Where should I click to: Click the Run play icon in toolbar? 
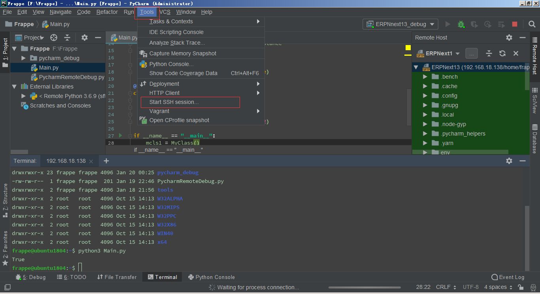coord(447,24)
